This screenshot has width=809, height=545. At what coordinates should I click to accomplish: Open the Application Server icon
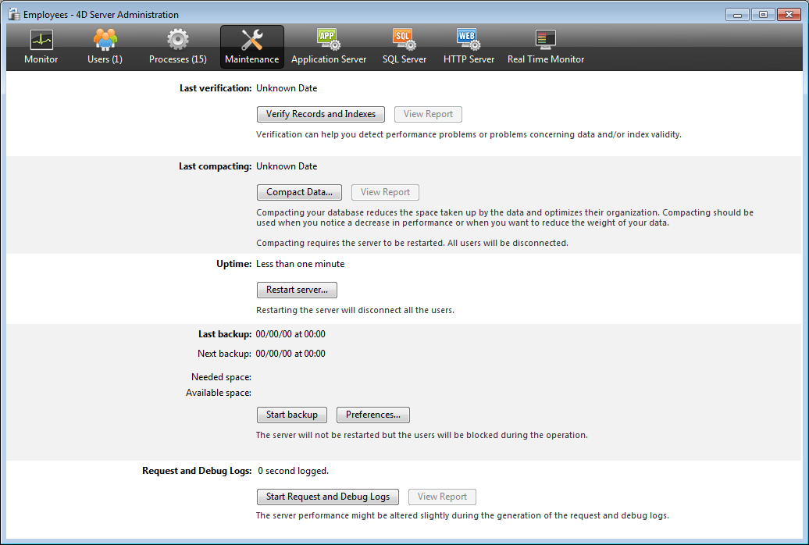pyautogui.click(x=328, y=40)
